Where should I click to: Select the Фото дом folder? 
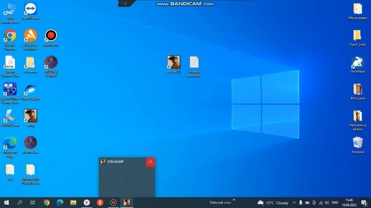pos(358,92)
